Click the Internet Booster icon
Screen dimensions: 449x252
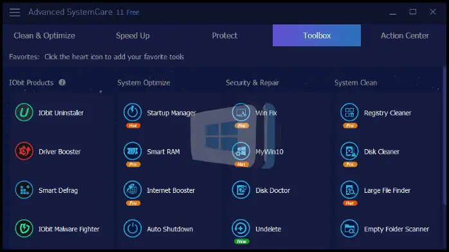pos(133,190)
